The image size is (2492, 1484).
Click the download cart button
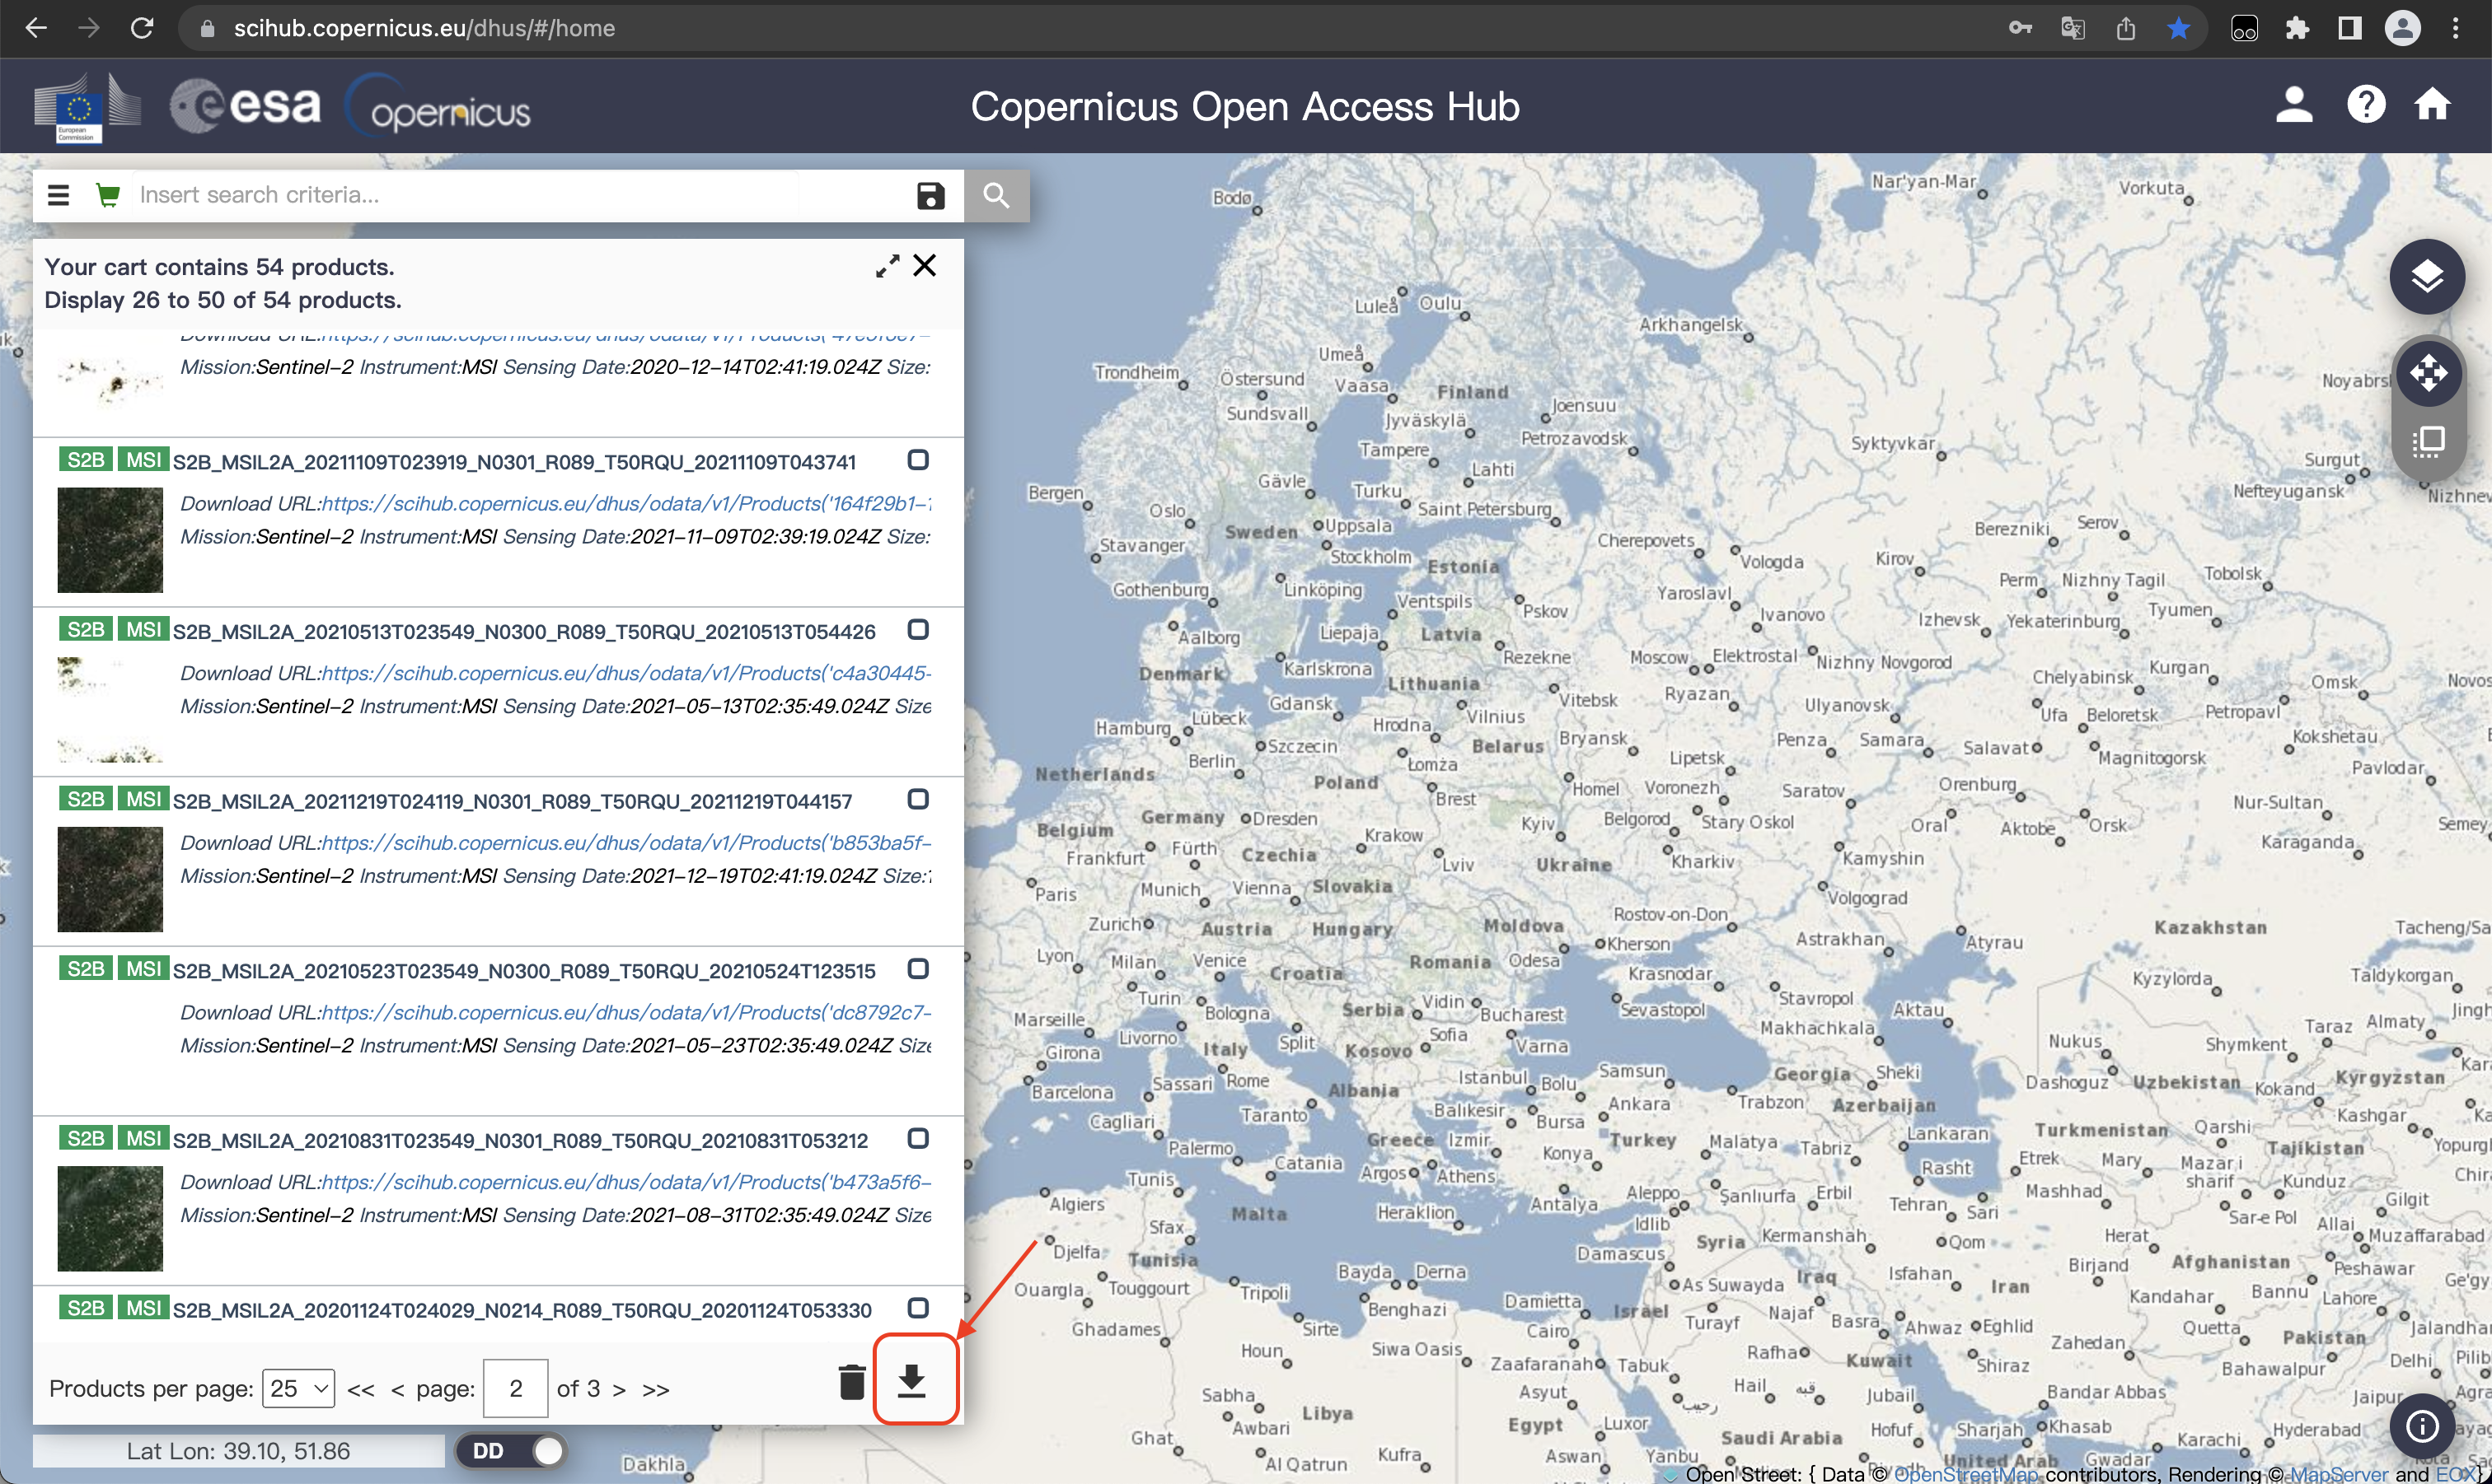[911, 1380]
